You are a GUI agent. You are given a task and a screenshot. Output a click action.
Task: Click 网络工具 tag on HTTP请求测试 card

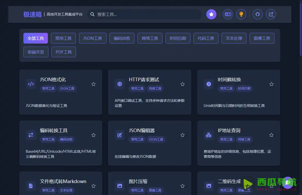click(155, 89)
